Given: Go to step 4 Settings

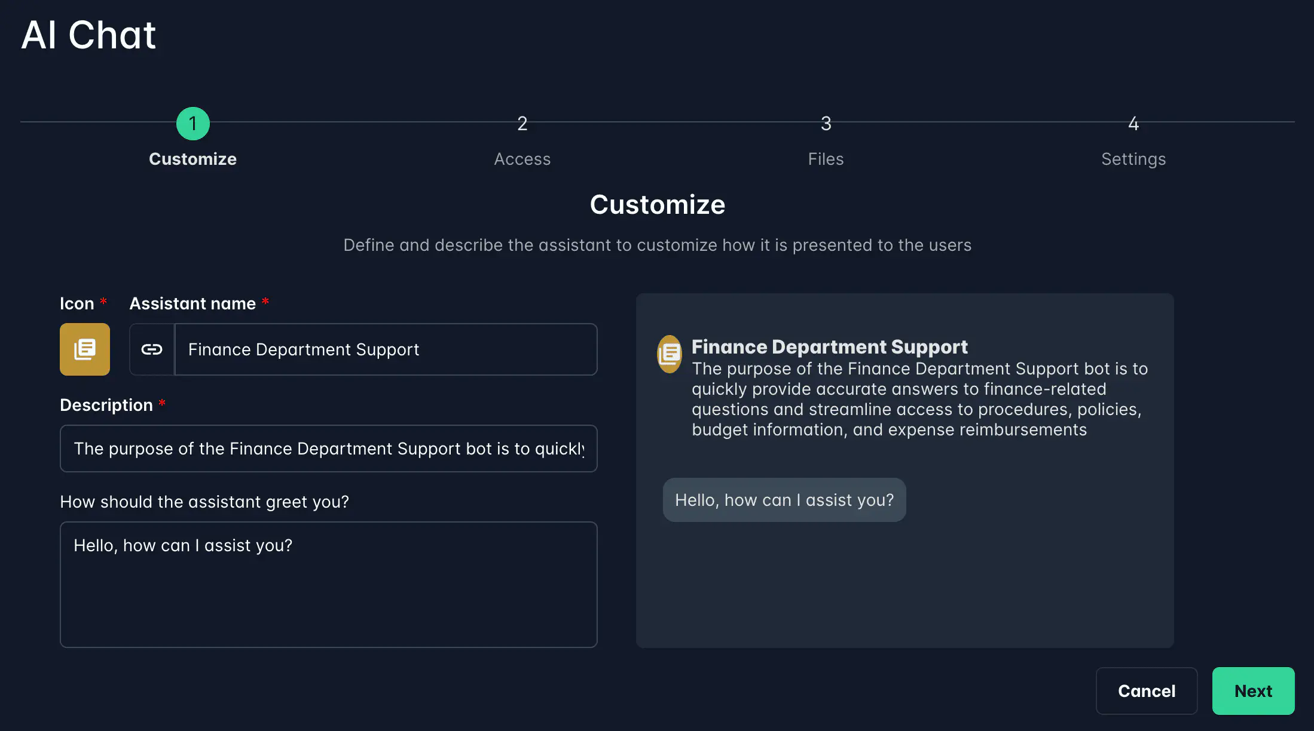Looking at the screenshot, I should [x=1133, y=124].
